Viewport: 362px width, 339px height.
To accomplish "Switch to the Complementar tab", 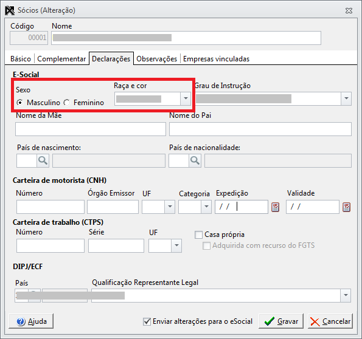I will (61, 59).
